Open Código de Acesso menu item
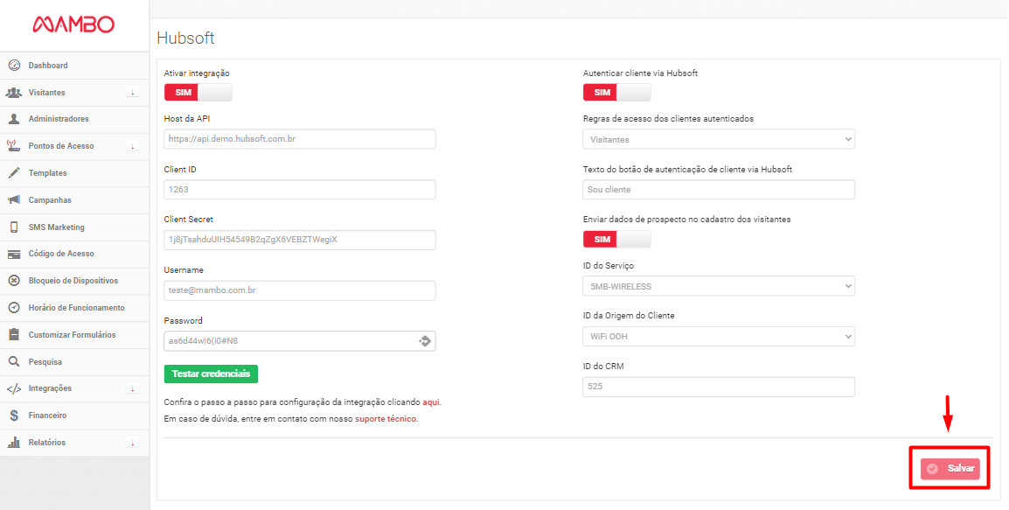This screenshot has height=510, width=1009. click(x=74, y=254)
